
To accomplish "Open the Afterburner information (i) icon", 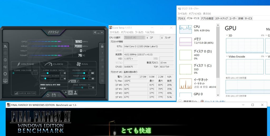I will [5, 60].
